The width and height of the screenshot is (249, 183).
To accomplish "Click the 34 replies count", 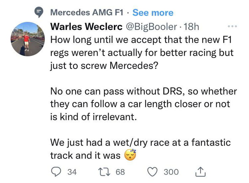I will click(72, 172).
